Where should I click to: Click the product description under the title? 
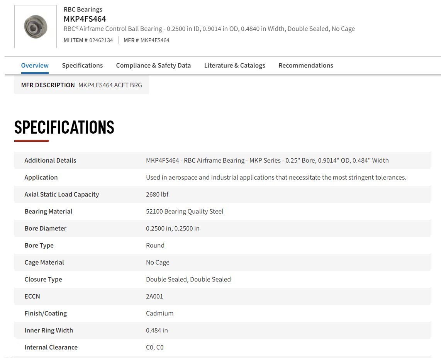[x=209, y=29]
